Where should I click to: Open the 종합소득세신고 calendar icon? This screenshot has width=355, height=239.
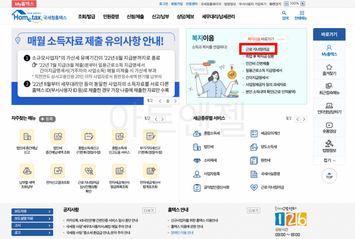tap(89, 137)
